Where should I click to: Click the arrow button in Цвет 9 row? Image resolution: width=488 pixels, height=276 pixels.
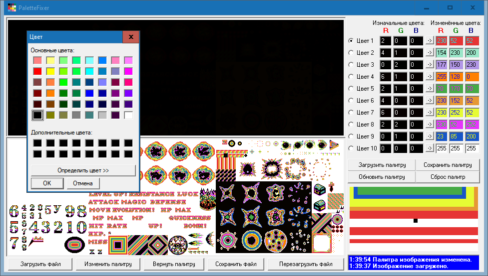(430, 137)
